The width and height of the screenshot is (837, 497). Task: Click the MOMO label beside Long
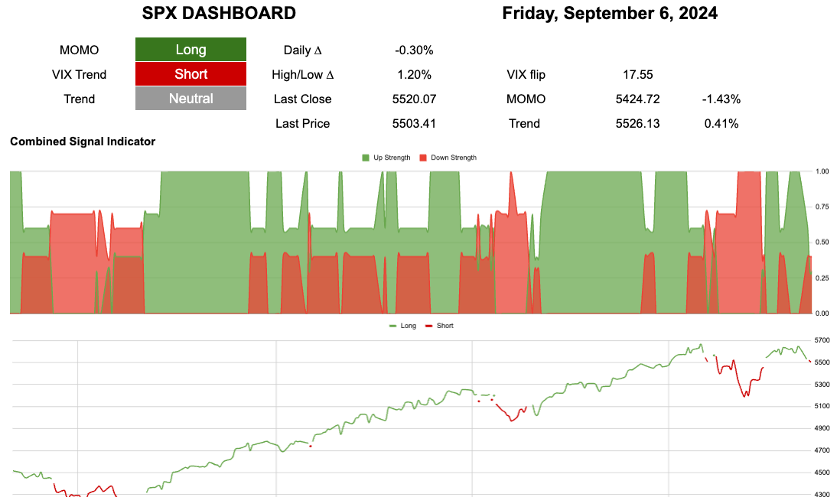pos(79,50)
